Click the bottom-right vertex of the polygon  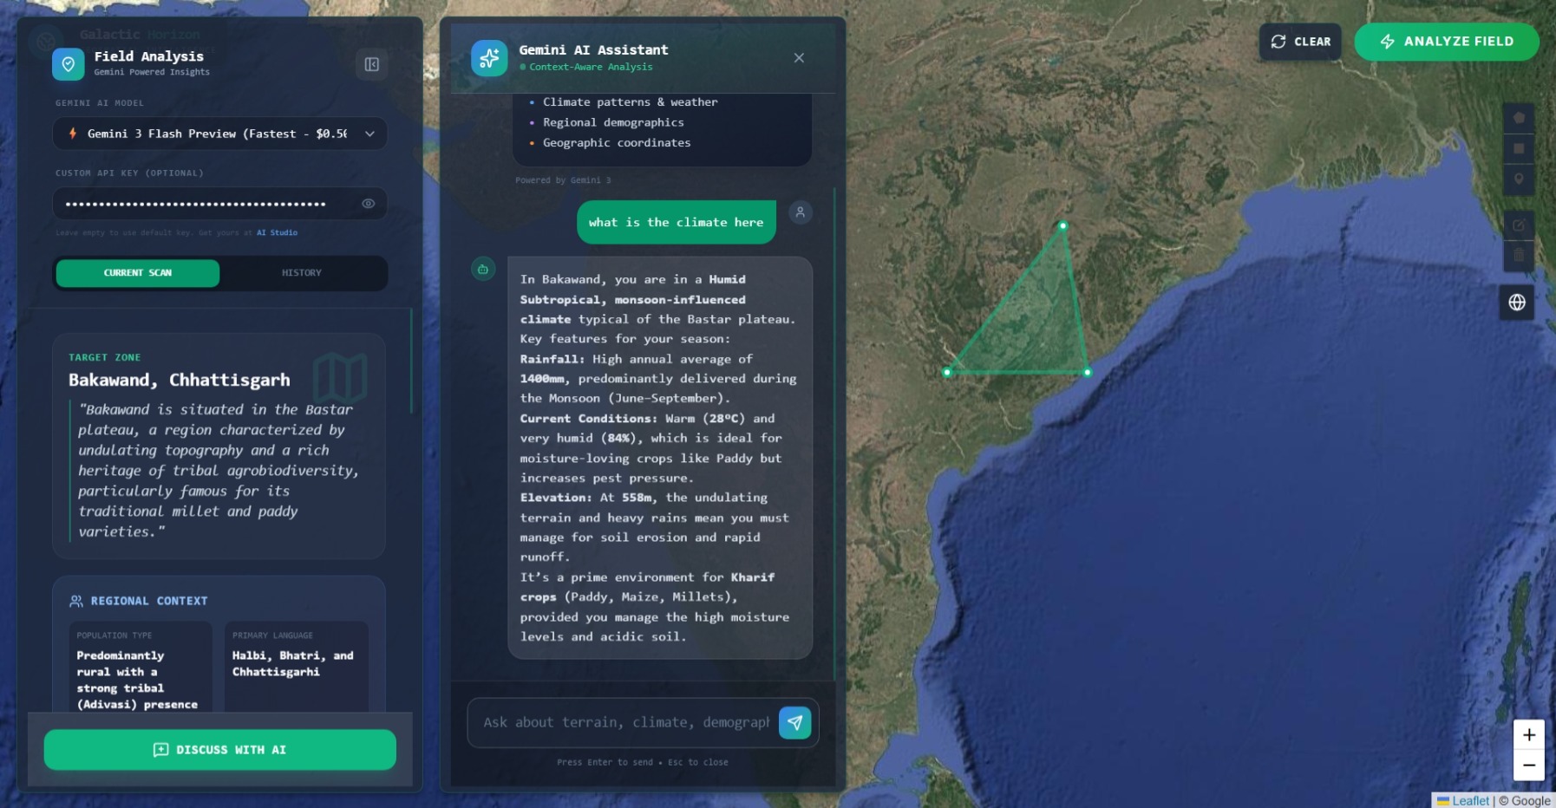coord(1088,372)
